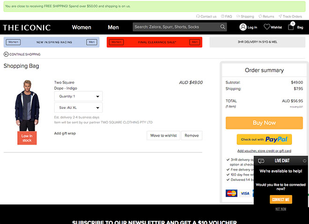Open the Men menu
This screenshot has height=224, width=309.
(x=113, y=28)
